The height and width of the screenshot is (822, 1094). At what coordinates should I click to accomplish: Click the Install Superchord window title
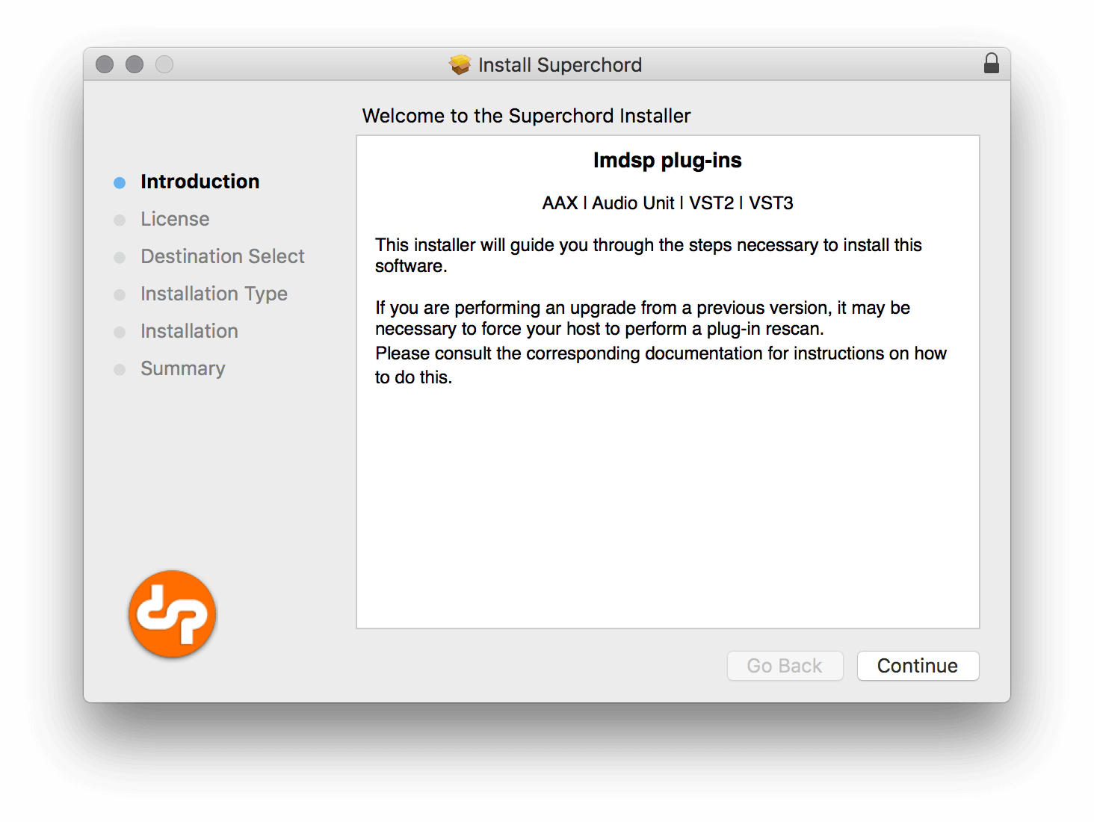pos(560,65)
